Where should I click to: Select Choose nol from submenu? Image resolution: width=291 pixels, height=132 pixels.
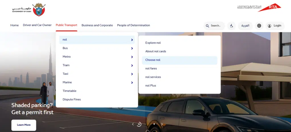(x=153, y=60)
